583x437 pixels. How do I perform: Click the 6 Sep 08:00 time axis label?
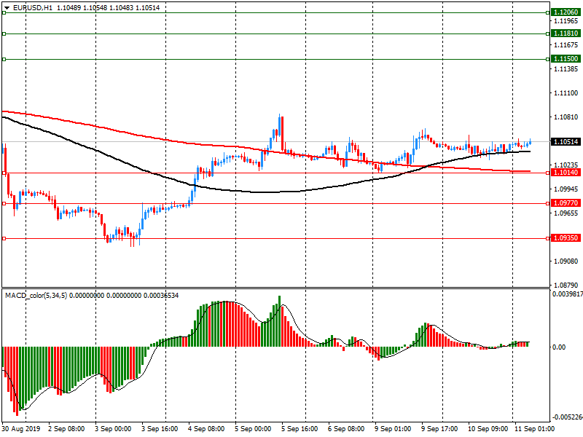[346, 429]
